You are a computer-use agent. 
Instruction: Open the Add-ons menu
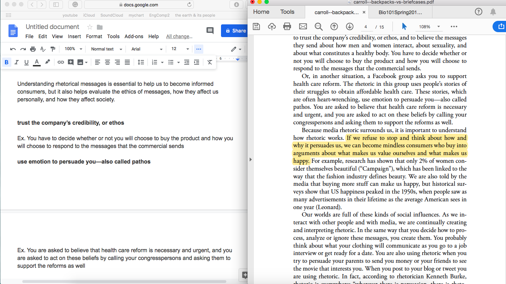coord(134,36)
